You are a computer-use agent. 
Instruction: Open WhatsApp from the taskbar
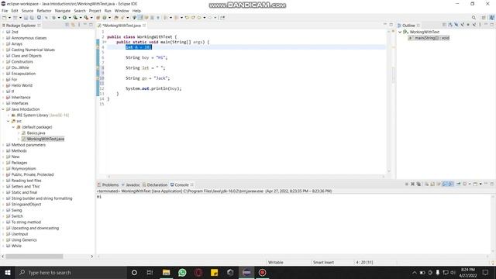tap(182, 272)
